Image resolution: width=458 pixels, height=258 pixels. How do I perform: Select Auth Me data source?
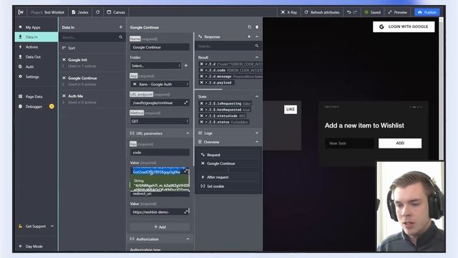point(92,99)
